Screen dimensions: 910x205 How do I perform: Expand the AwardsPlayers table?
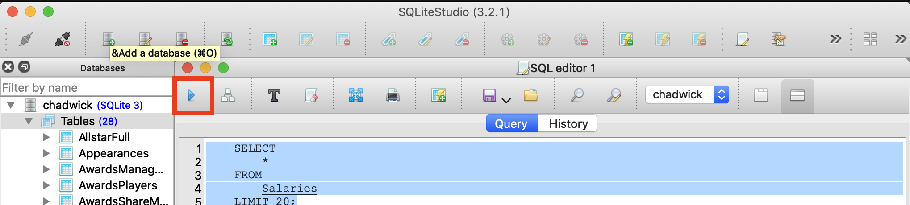coord(46,185)
